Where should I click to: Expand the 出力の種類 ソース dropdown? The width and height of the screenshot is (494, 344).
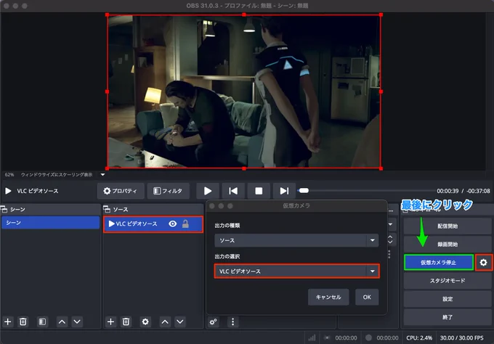tap(296, 240)
